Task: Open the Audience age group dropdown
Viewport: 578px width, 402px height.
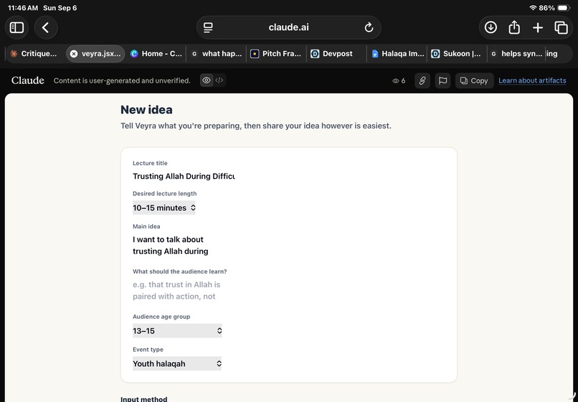Action: [177, 331]
